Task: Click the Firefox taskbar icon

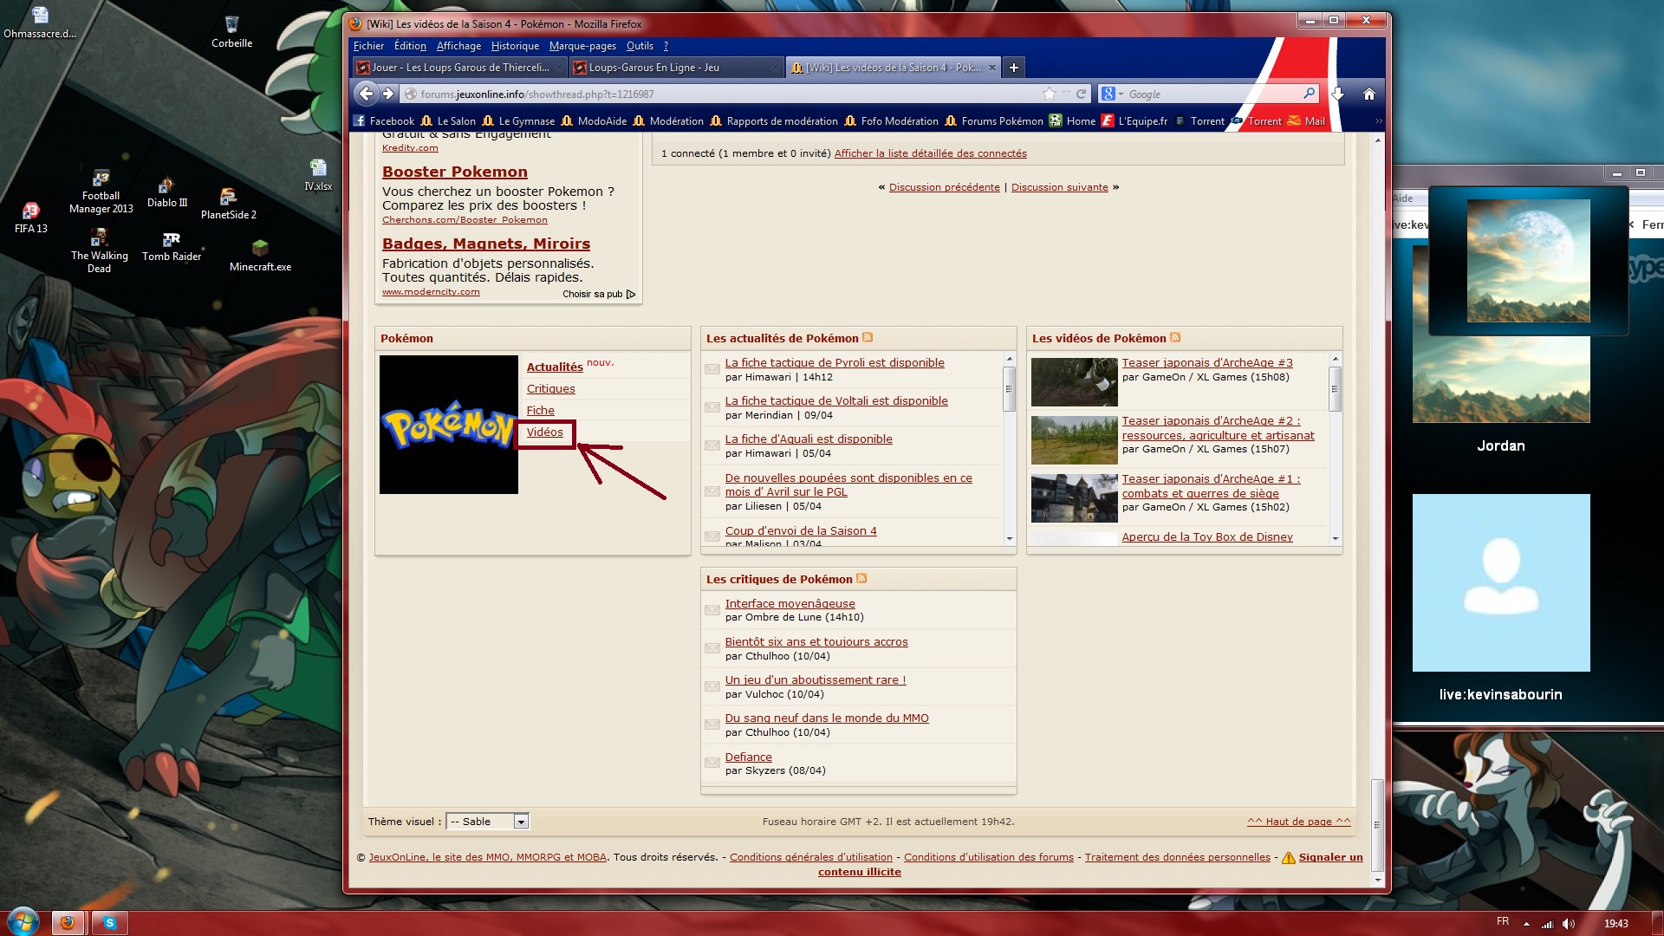Action: (x=68, y=923)
